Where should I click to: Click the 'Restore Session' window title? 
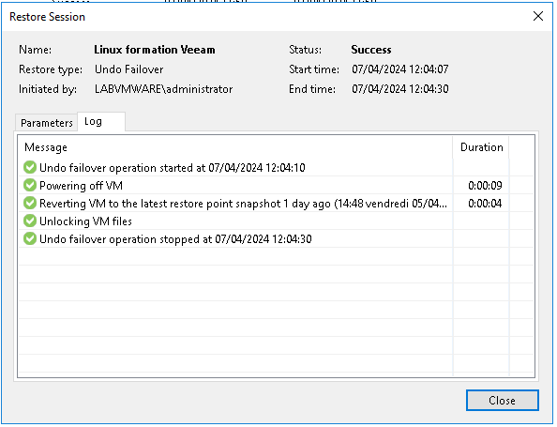point(47,17)
